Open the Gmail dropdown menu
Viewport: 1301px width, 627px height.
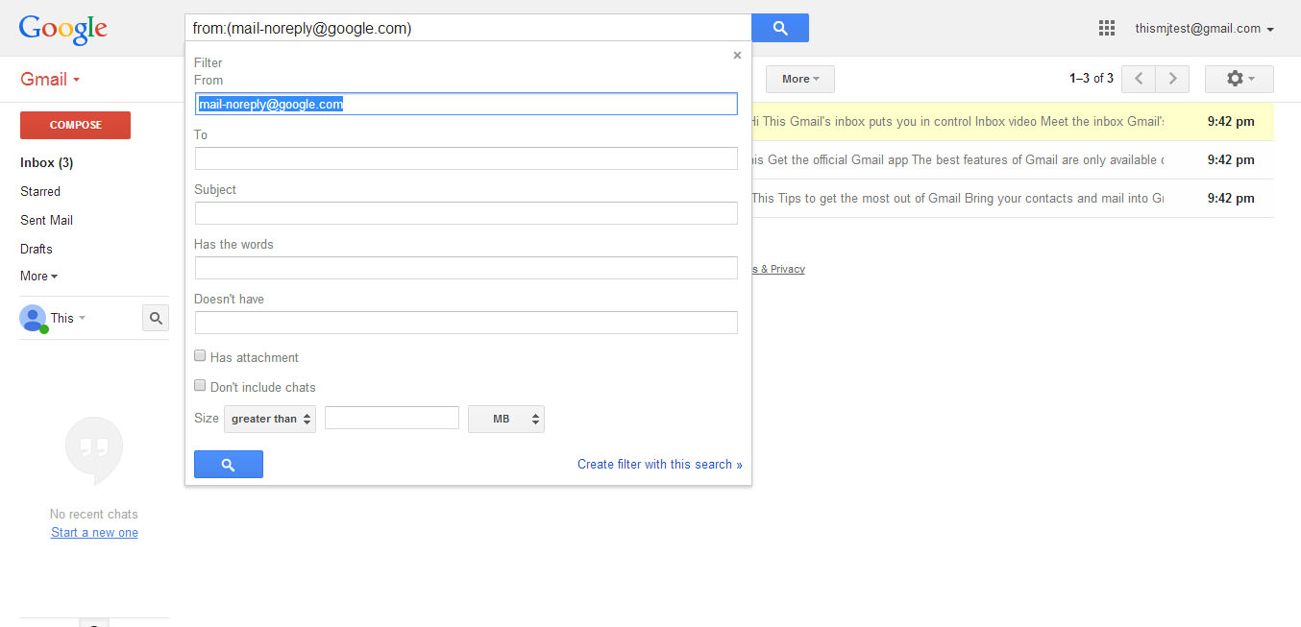point(50,80)
